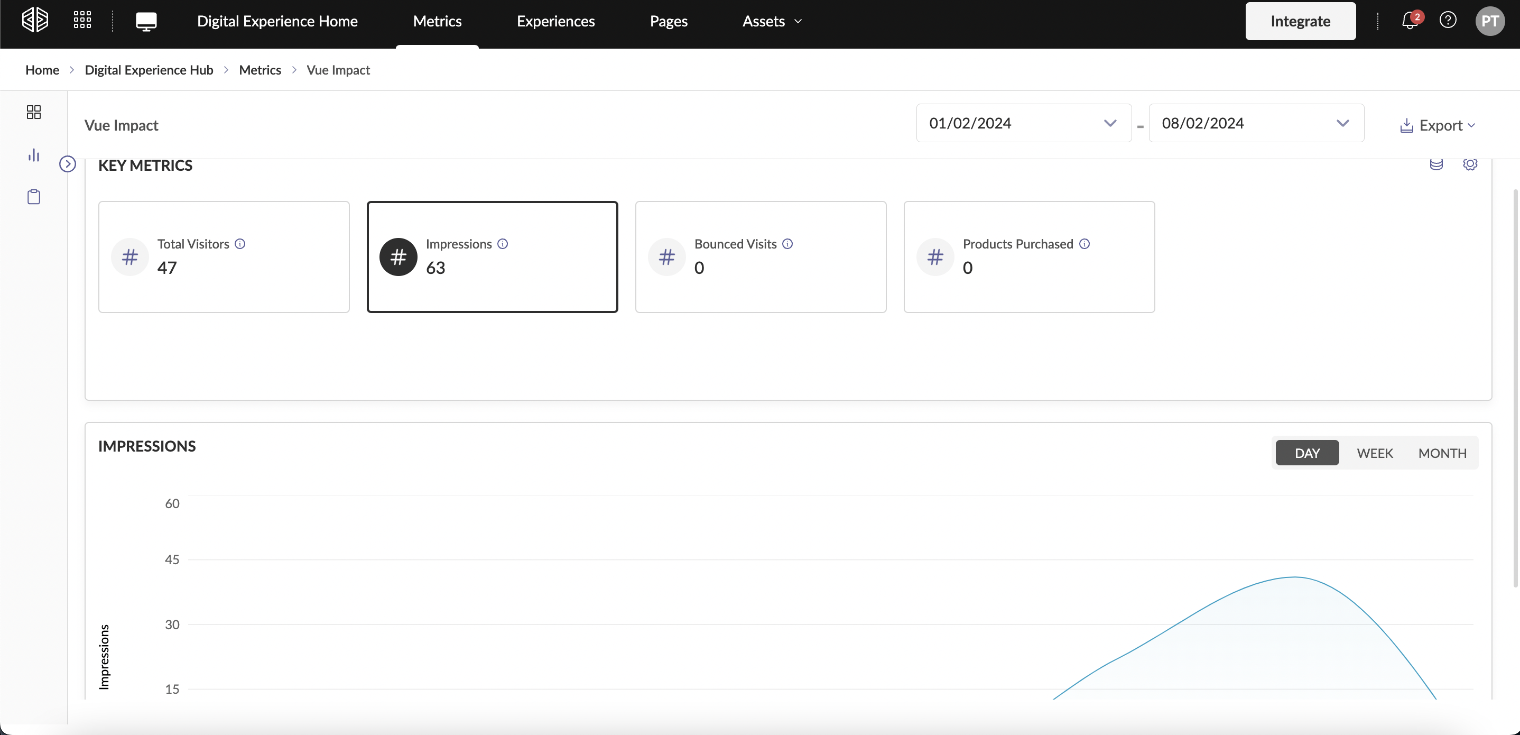Expand the Export dropdown

1438,125
